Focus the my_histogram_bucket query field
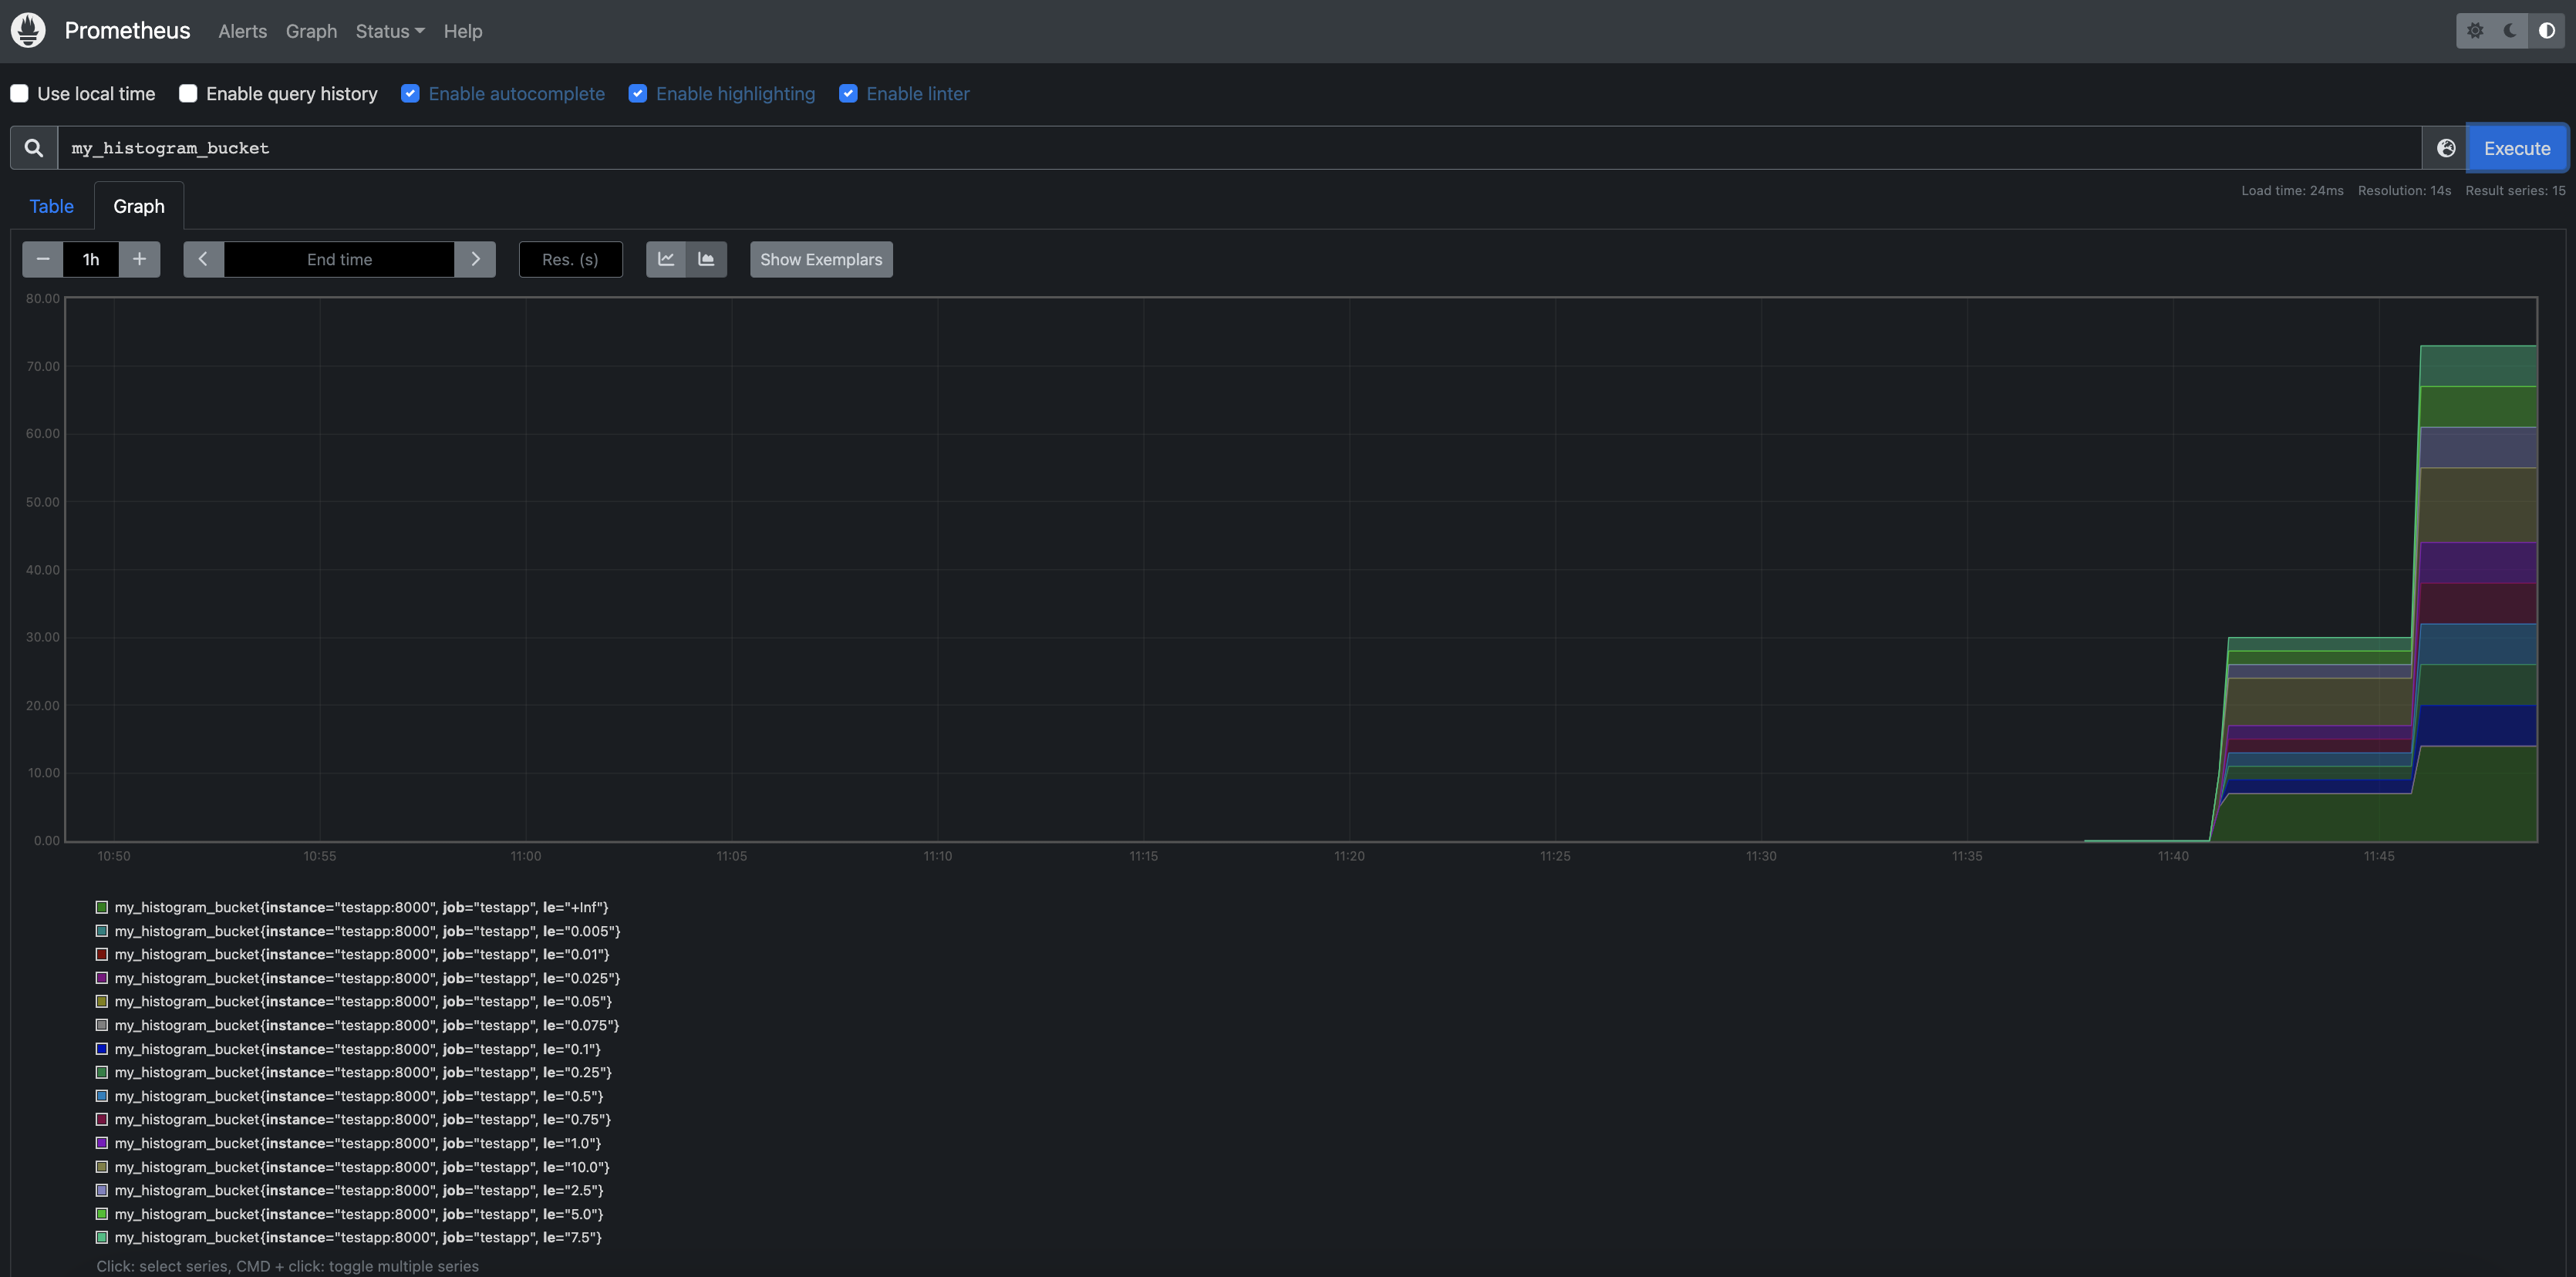2576x1277 pixels. click(1240, 148)
